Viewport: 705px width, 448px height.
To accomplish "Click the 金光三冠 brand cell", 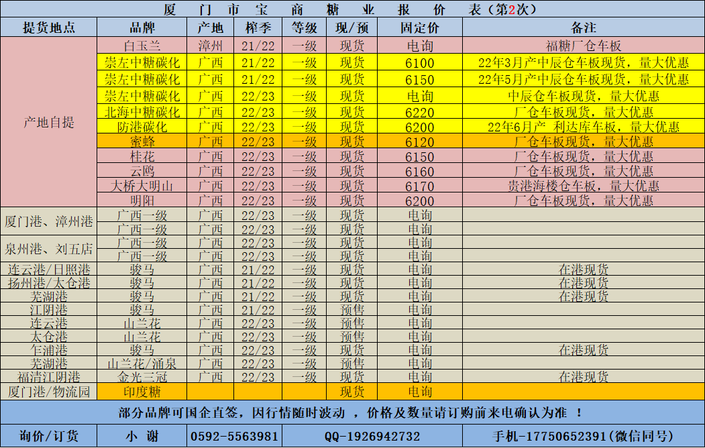I will click(x=142, y=377).
